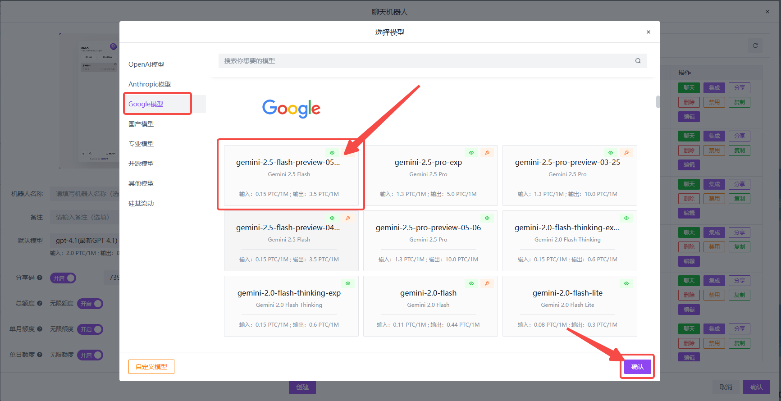Click the eye icon on the gemini-2.5-pro-preview-05-06 card
This screenshot has width=781, height=401.
click(x=487, y=218)
